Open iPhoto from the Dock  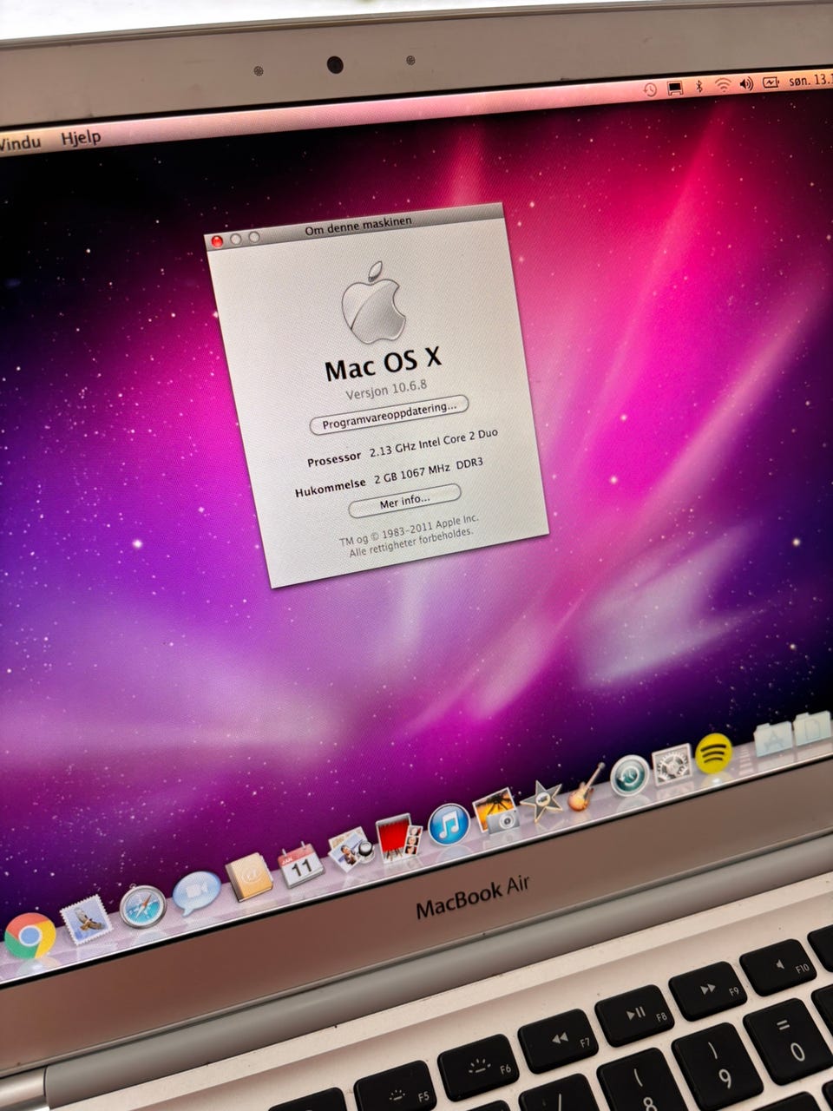pos(495,811)
